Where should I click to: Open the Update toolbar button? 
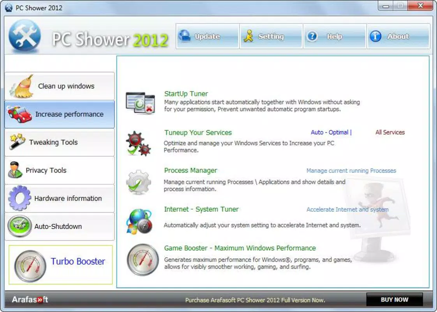pos(207,36)
